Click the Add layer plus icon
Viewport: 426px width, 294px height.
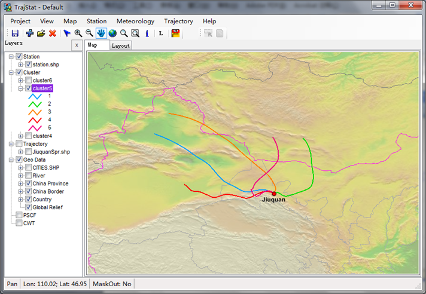29,33
